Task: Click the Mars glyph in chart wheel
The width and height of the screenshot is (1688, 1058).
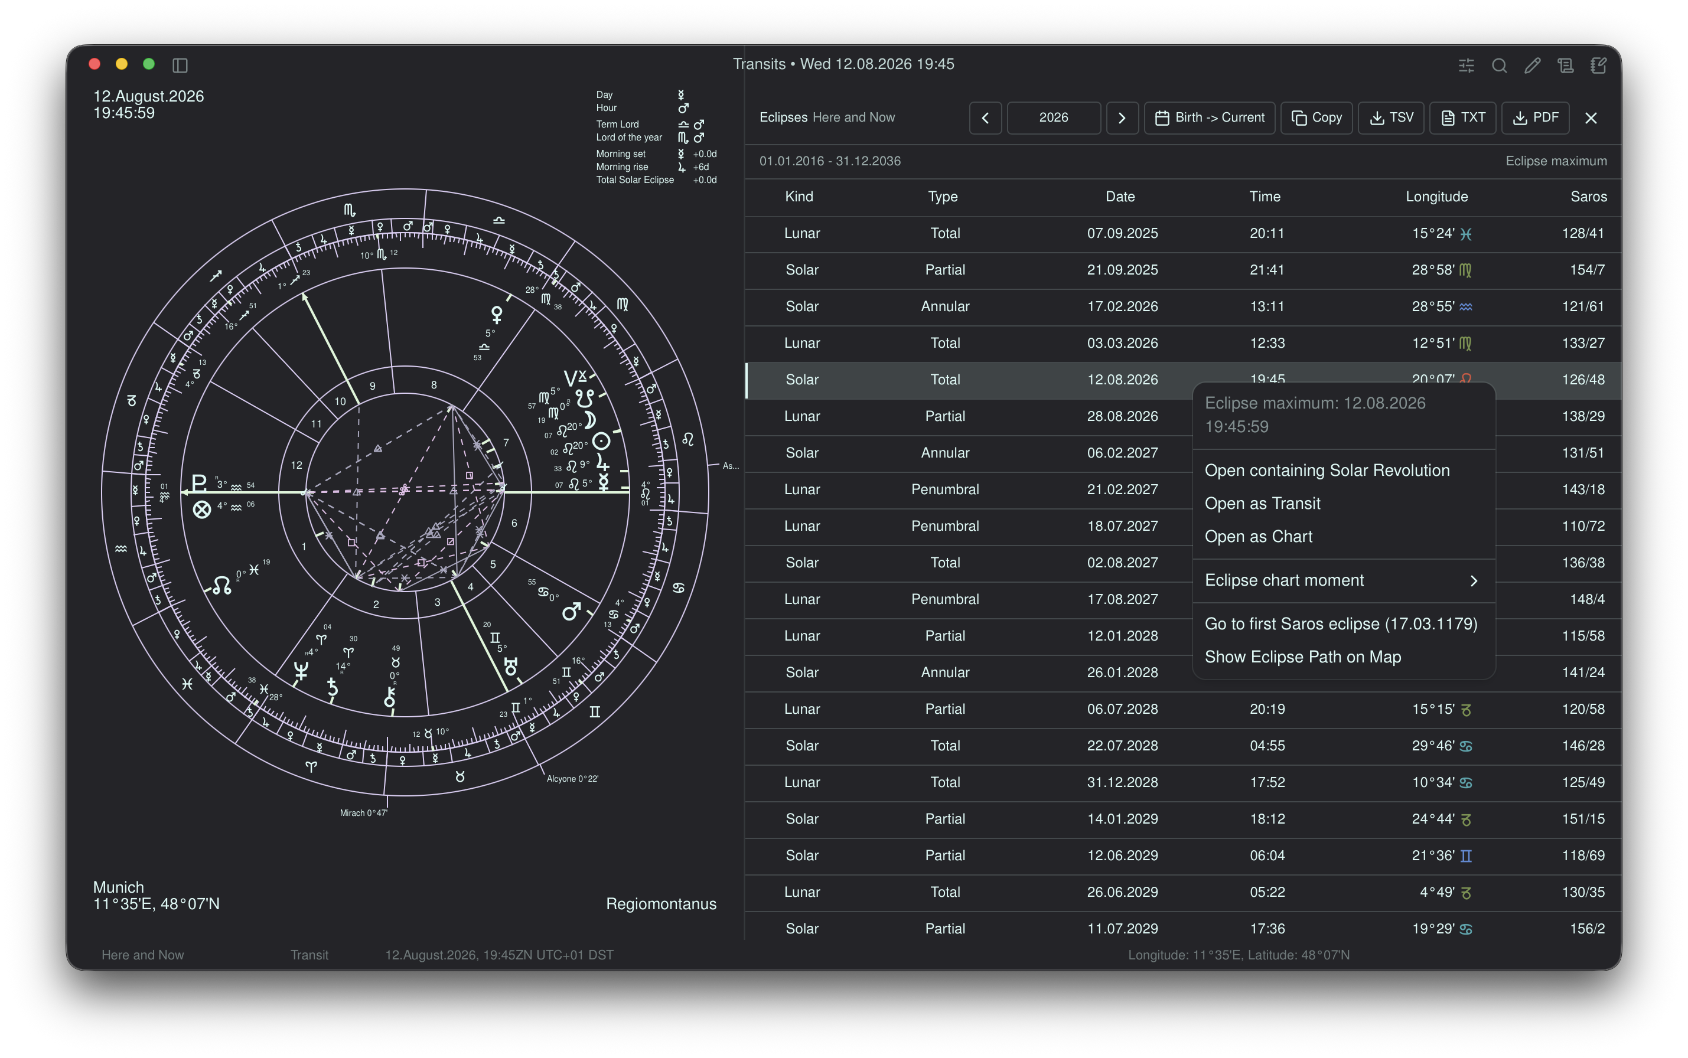Action: (x=571, y=612)
